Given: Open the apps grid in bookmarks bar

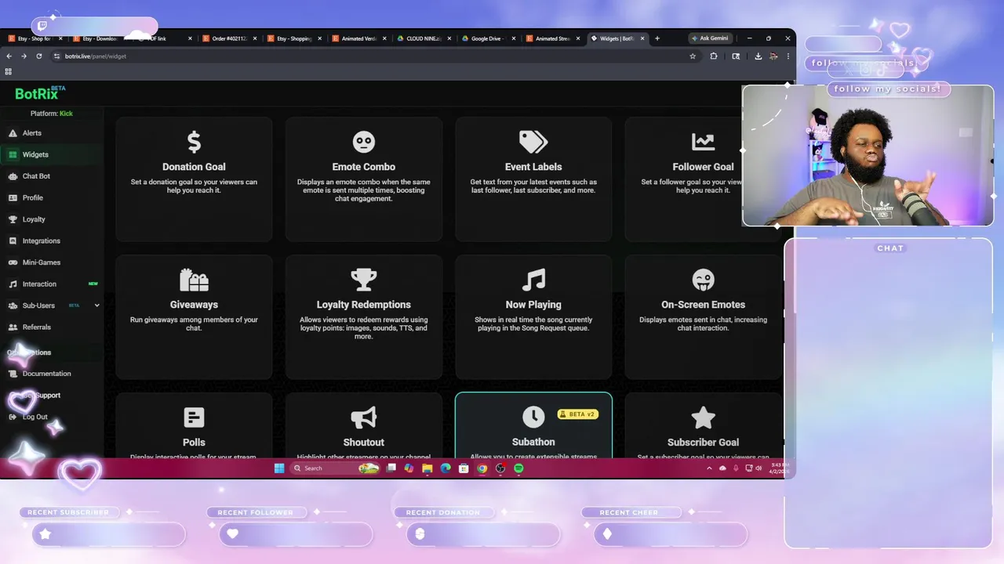Looking at the screenshot, I should click(9, 71).
